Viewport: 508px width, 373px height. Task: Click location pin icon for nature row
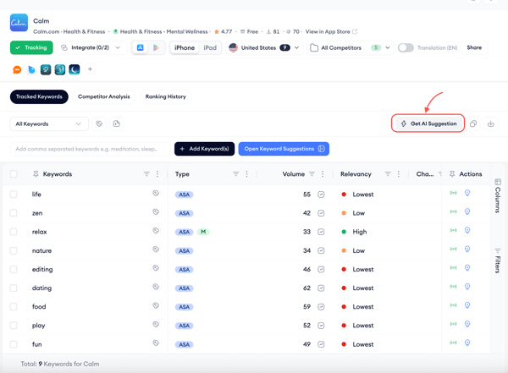tap(467, 249)
